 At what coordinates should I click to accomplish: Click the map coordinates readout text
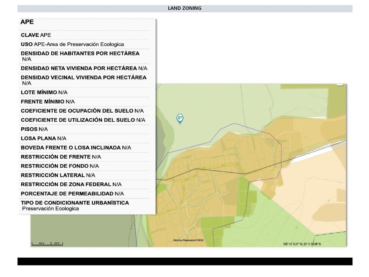point(302,244)
